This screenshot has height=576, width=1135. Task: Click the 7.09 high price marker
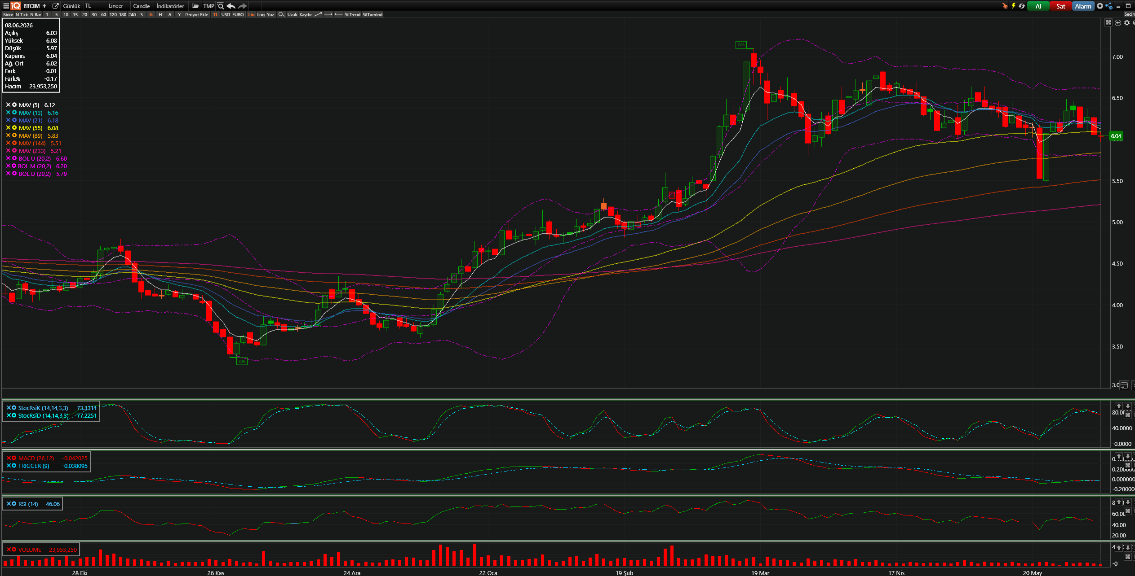point(741,45)
